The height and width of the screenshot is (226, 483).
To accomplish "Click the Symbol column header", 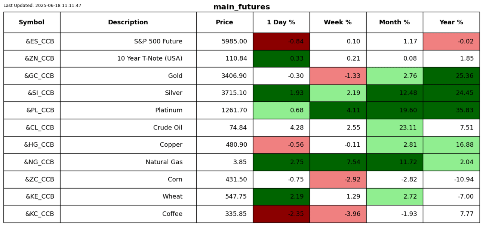I will (32, 22).
